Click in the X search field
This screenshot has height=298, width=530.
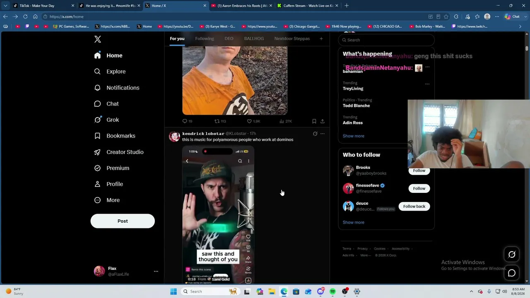pos(386,40)
